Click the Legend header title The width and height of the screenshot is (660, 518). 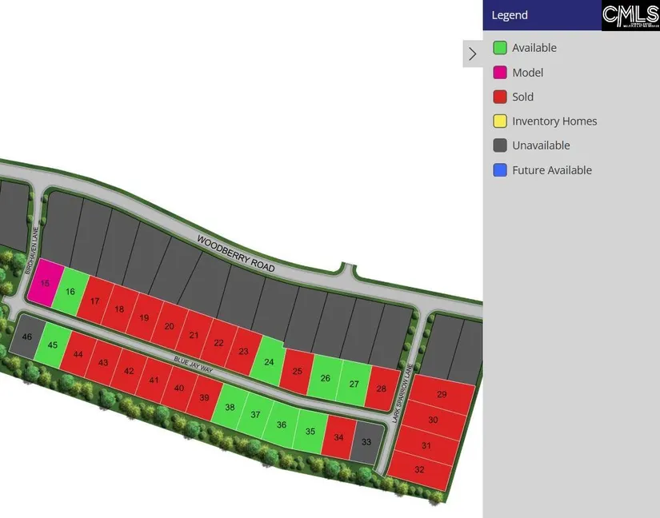tap(510, 15)
